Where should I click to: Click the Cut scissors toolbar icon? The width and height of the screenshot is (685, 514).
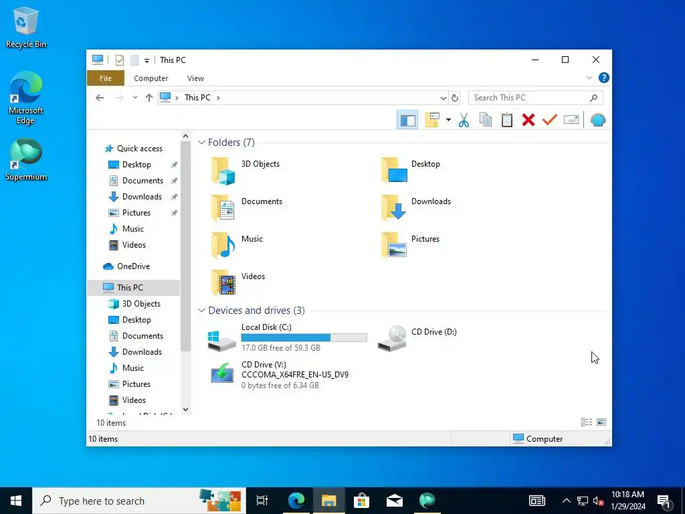464,120
